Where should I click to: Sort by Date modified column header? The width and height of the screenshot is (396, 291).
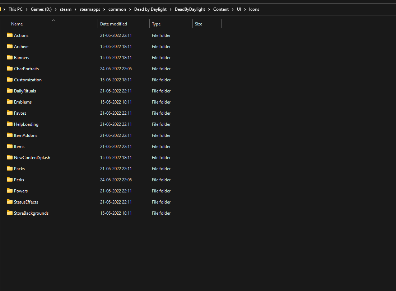click(x=114, y=24)
